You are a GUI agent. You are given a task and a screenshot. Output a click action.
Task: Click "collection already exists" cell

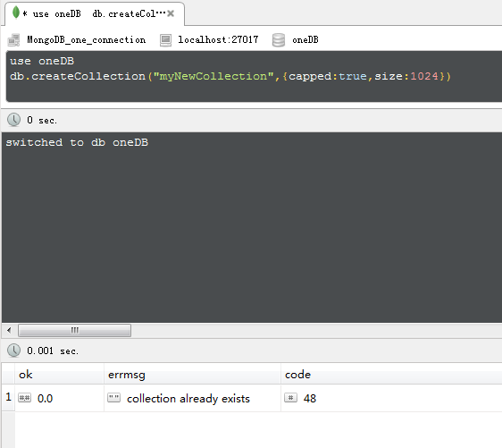click(188, 398)
